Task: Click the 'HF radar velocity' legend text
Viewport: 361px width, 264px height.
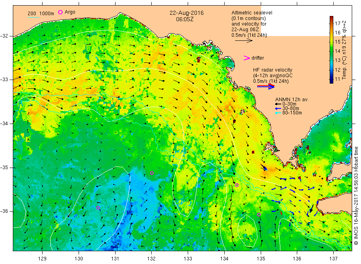Action: click(273, 70)
